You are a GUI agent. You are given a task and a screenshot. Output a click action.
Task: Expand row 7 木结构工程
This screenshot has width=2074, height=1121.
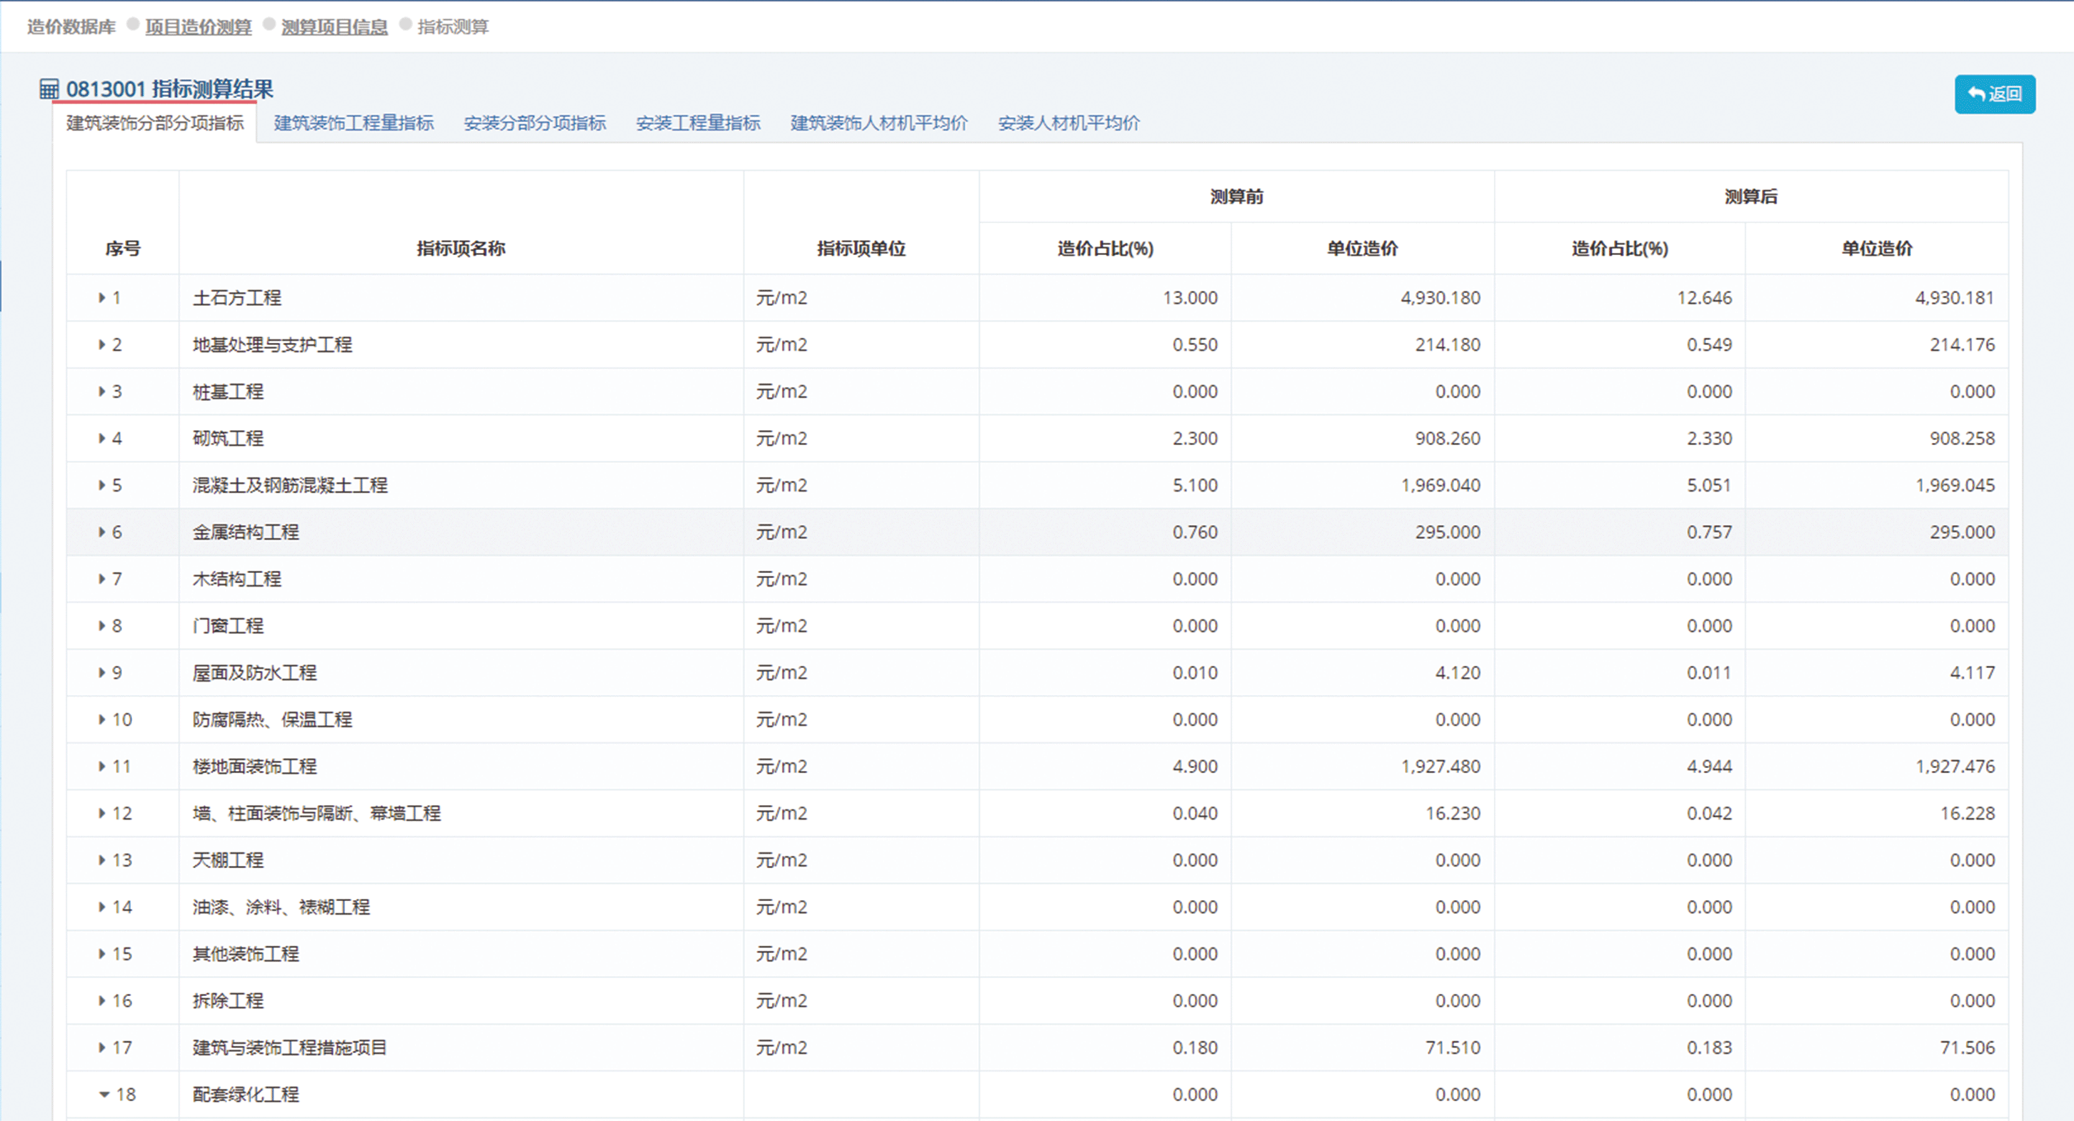(x=101, y=578)
